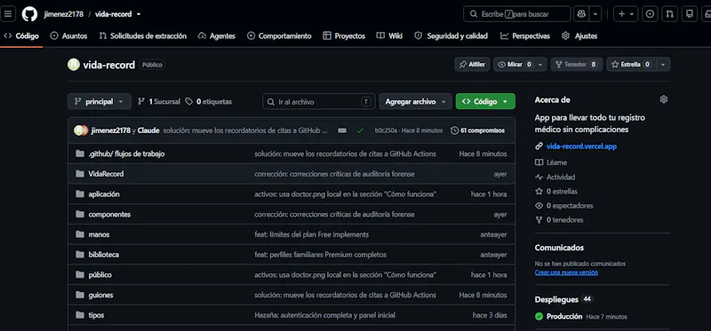Open the tipos folder

pyautogui.click(x=96, y=315)
